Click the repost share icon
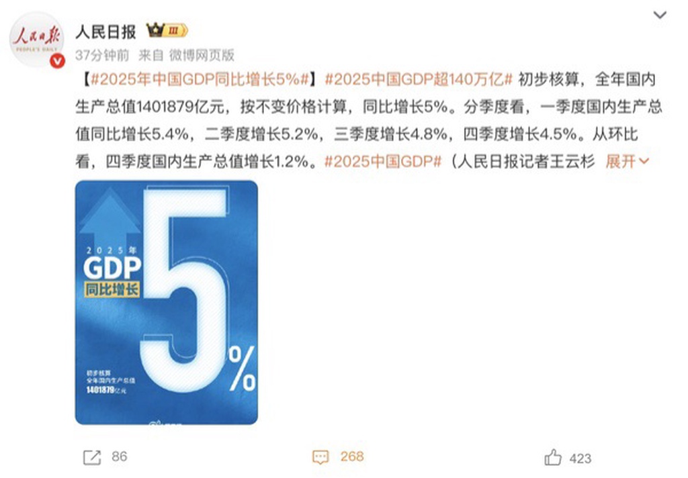Image resolution: width=688 pixels, height=478 pixels. click(92, 457)
